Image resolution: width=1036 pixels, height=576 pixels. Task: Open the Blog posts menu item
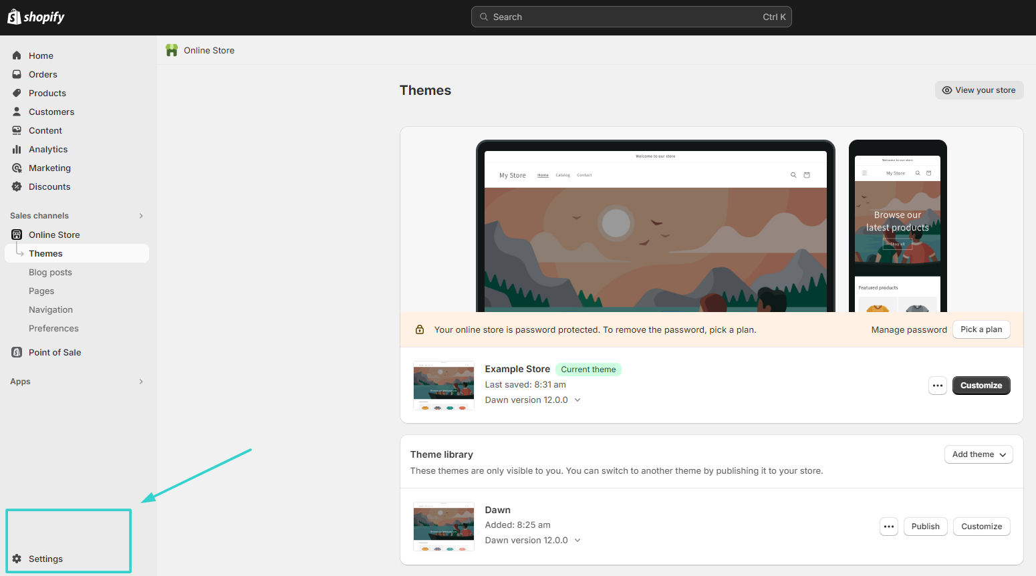pyautogui.click(x=50, y=272)
